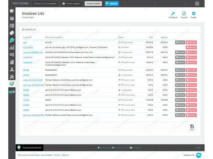Open the Market shopping bag sidebar icon

tap(12, 18)
